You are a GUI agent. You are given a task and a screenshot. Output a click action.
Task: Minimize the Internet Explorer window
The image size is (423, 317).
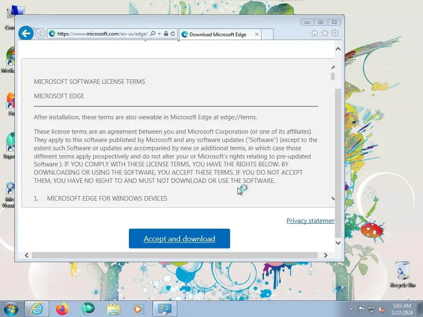[x=307, y=22]
